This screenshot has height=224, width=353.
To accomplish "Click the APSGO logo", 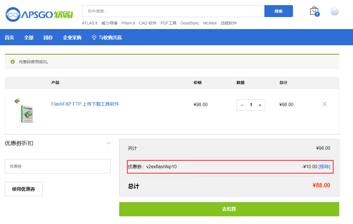I will tap(39, 14).
